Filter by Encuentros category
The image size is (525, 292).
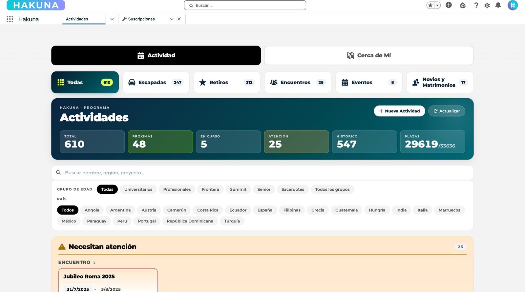click(298, 82)
